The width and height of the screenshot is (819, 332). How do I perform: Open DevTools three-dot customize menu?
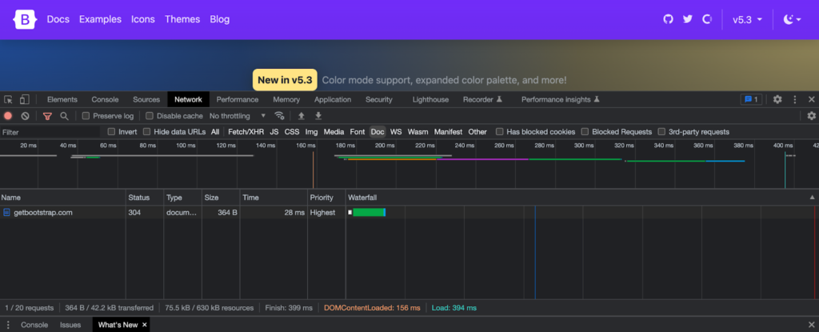795,99
